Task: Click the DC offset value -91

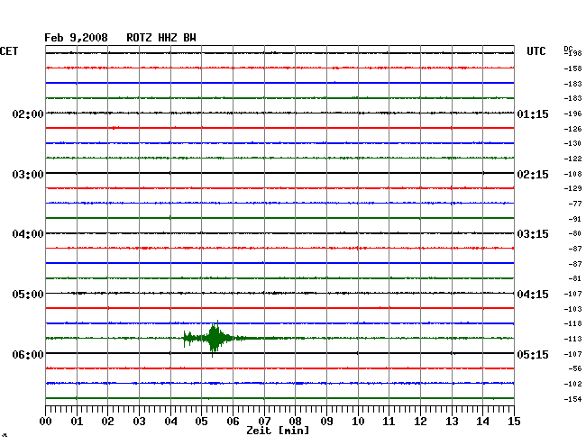Action: tap(575, 219)
